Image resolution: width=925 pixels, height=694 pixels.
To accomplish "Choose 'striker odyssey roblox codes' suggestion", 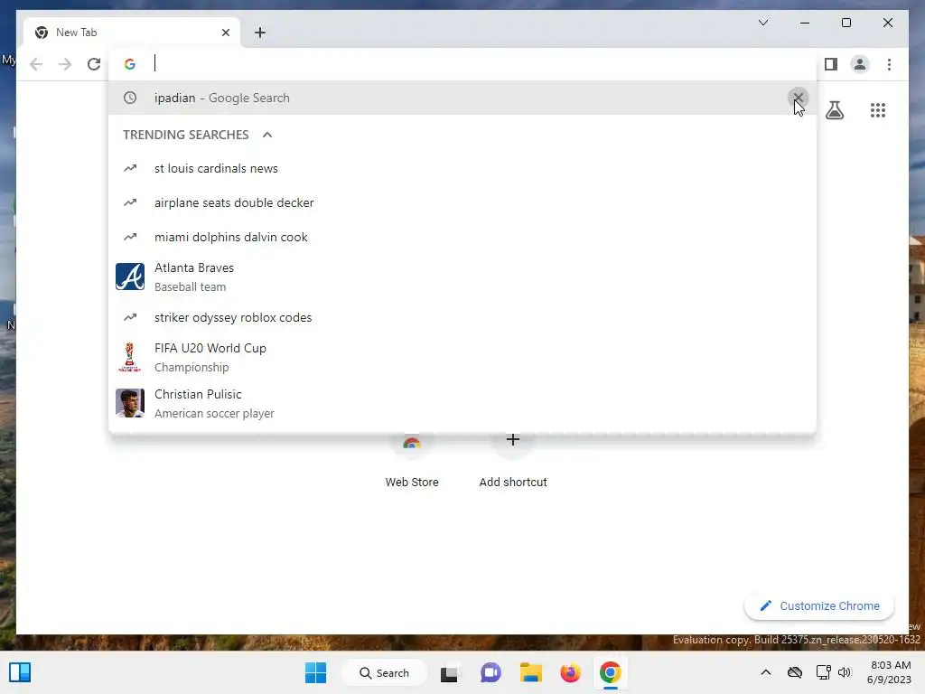I will click(462, 317).
